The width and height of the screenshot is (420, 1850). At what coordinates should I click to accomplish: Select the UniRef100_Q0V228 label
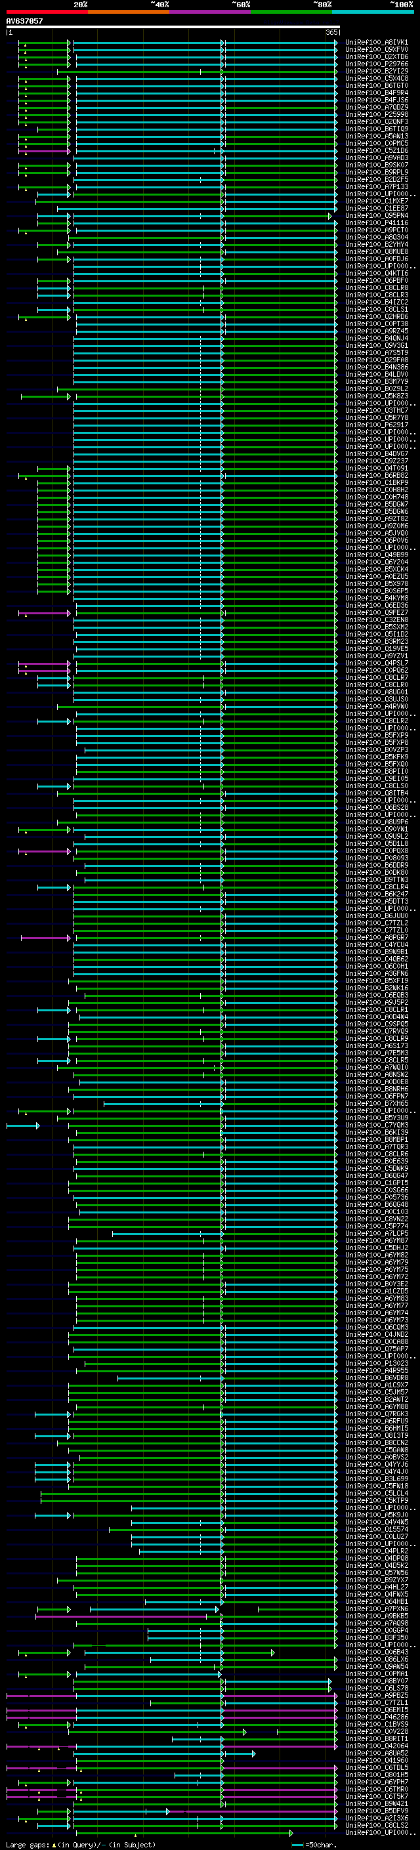coord(377,1731)
